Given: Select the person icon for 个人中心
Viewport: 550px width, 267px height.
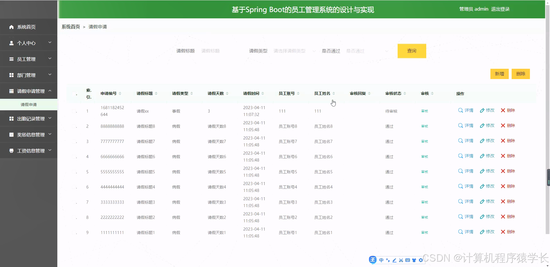Looking at the screenshot, I should click(11, 43).
